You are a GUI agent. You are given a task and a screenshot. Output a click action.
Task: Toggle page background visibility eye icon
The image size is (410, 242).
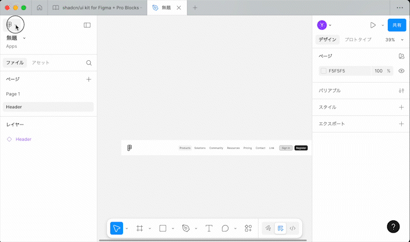click(401, 71)
